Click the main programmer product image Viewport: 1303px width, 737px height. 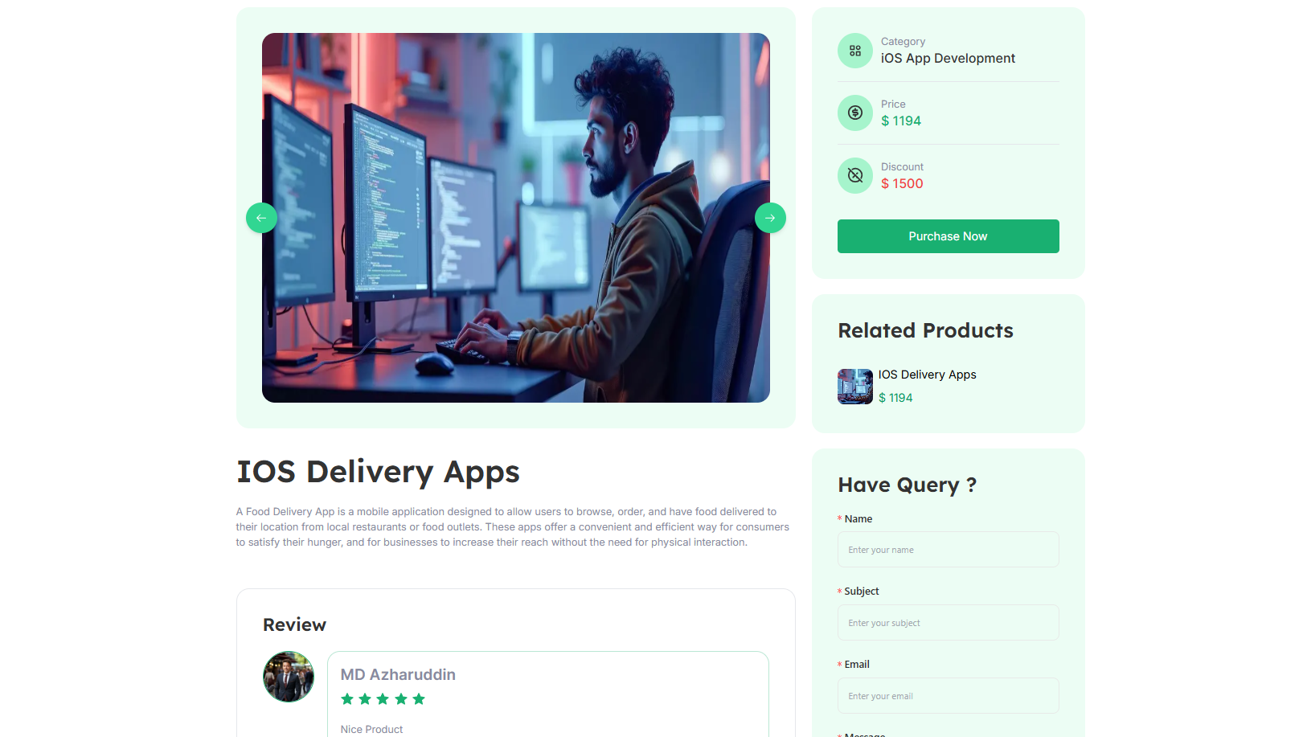point(516,218)
